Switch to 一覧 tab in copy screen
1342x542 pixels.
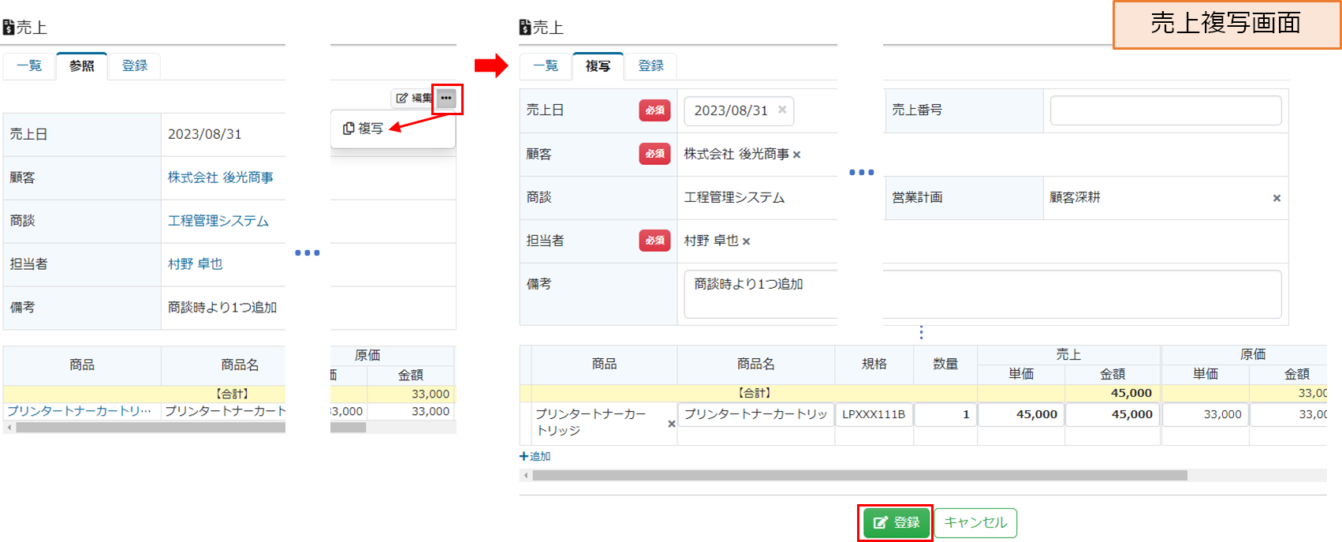coord(546,65)
